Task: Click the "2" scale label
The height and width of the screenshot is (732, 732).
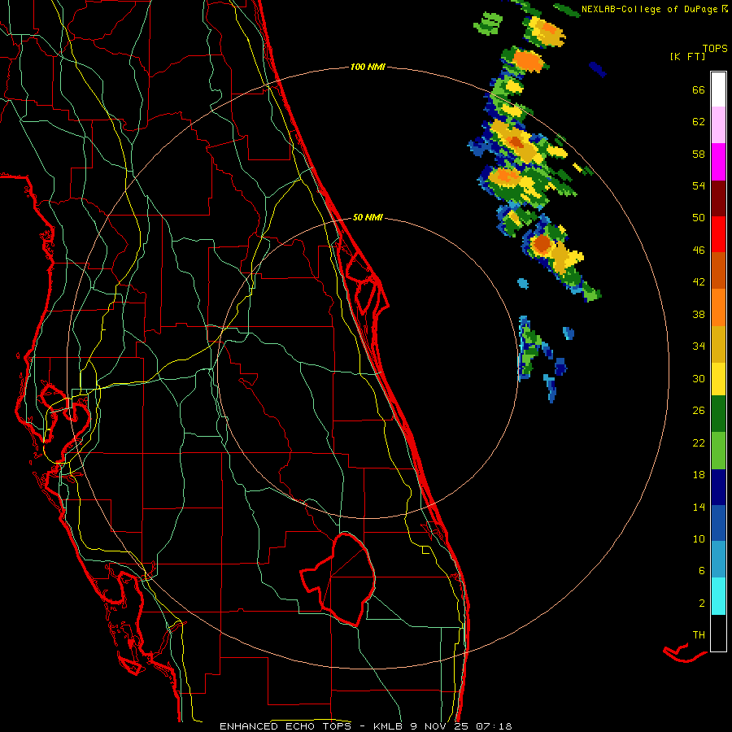Action: click(x=702, y=603)
